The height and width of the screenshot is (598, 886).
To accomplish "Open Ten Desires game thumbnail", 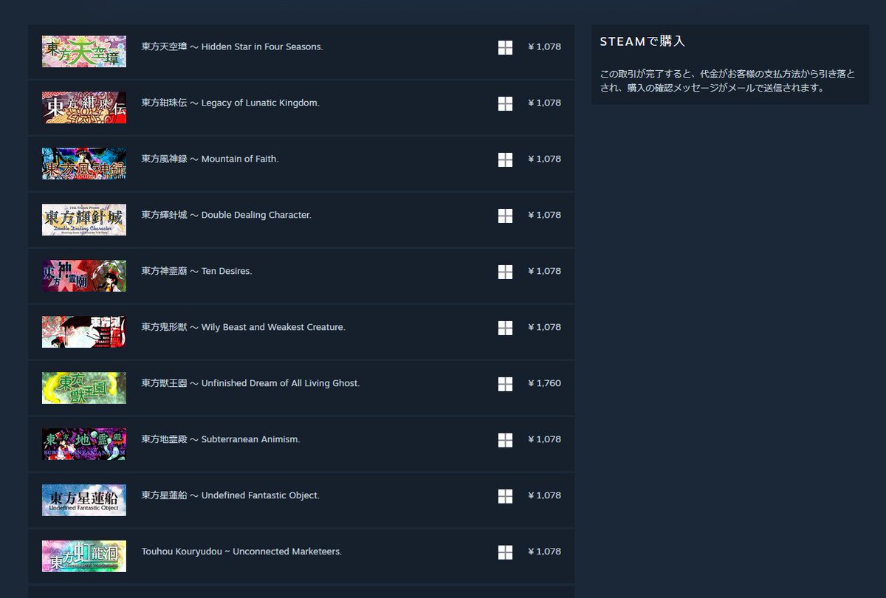I will (84, 276).
